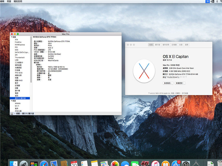The image size is (222, 166).
Task: Select SAS in hardware sidebar
Action: [x=17, y=50]
